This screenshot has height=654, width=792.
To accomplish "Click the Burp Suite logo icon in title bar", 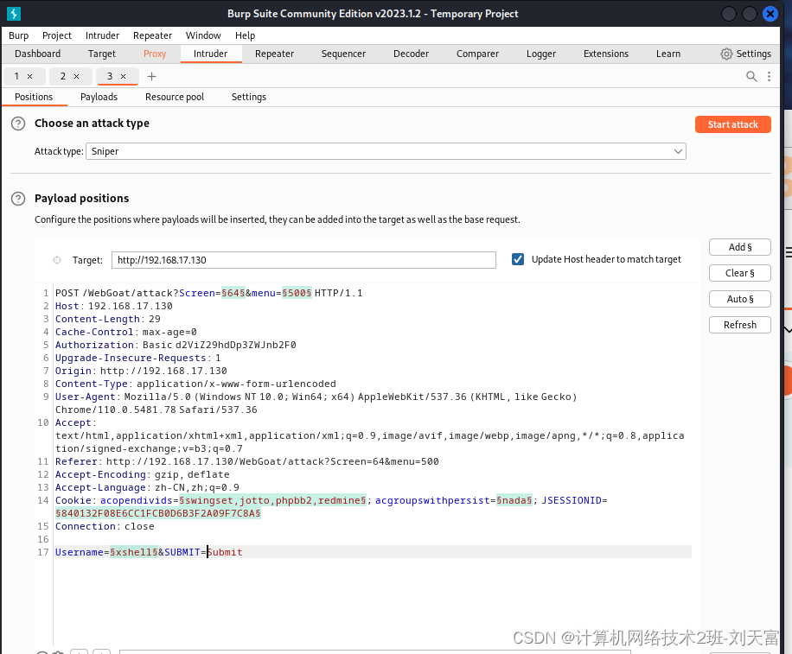I will coord(14,14).
